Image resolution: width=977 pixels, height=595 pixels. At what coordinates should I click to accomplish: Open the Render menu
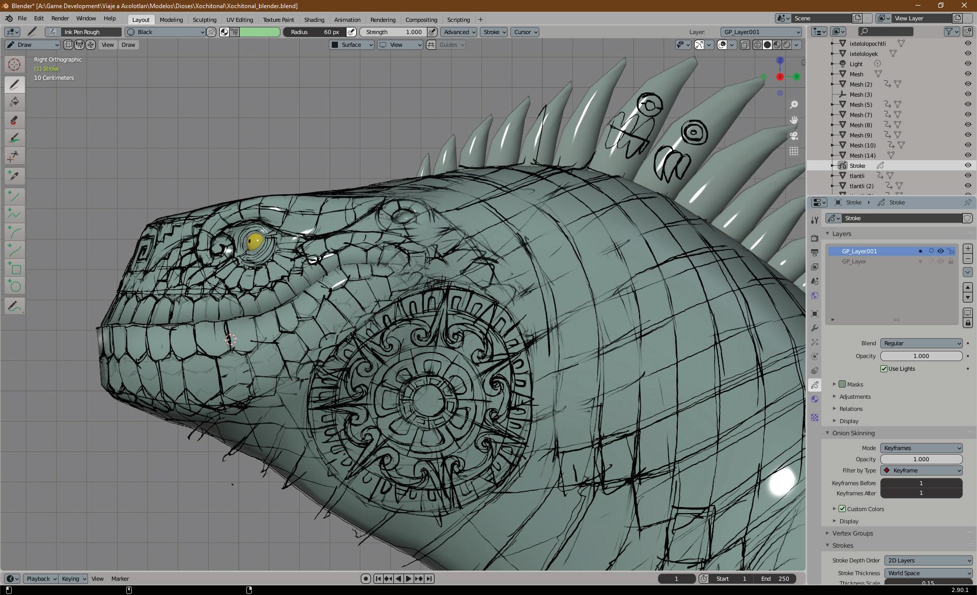point(60,18)
